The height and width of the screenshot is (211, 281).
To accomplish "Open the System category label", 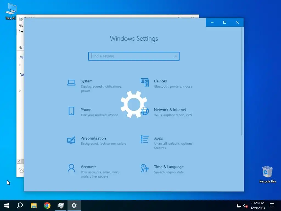I will (x=86, y=81).
